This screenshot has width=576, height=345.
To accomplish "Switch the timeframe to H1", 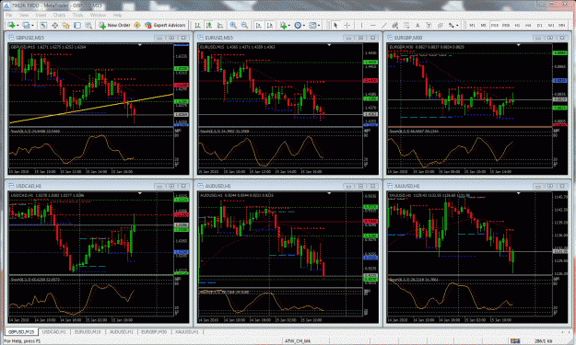I will (517, 25).
